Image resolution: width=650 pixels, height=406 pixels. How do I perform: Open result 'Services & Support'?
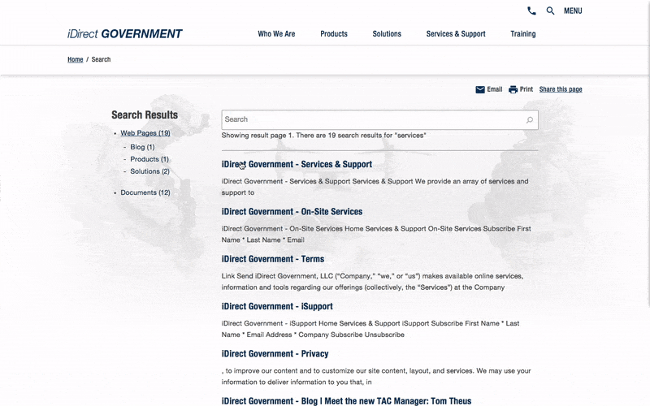(297, 165)
